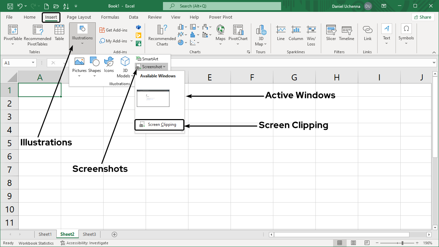The height and width of the screenshot is (247, 439).
Task: Select the available window thumbnail
Action: (x=153, y=98)
